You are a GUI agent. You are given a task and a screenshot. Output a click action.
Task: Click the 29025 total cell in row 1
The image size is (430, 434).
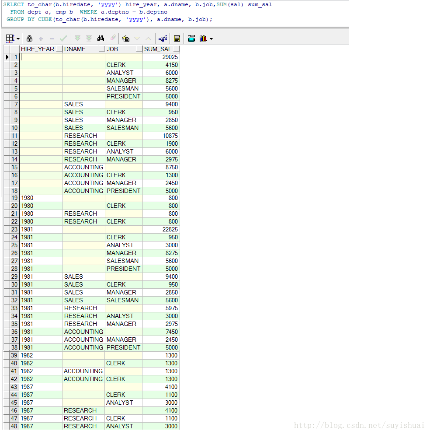(161, 57)
